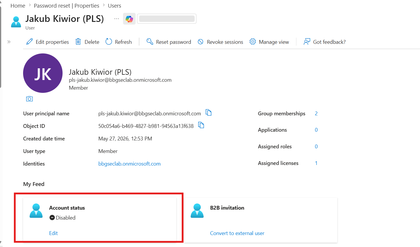Click Edit properties label
The width and height of the screenshot is (420, 247).
pos(52,42)
